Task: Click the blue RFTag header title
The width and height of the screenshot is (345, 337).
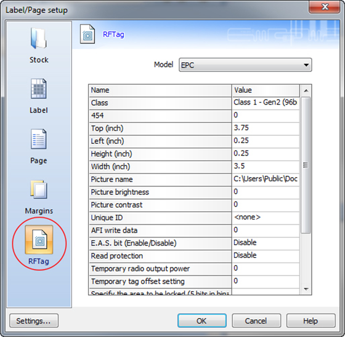Action: 113,34
